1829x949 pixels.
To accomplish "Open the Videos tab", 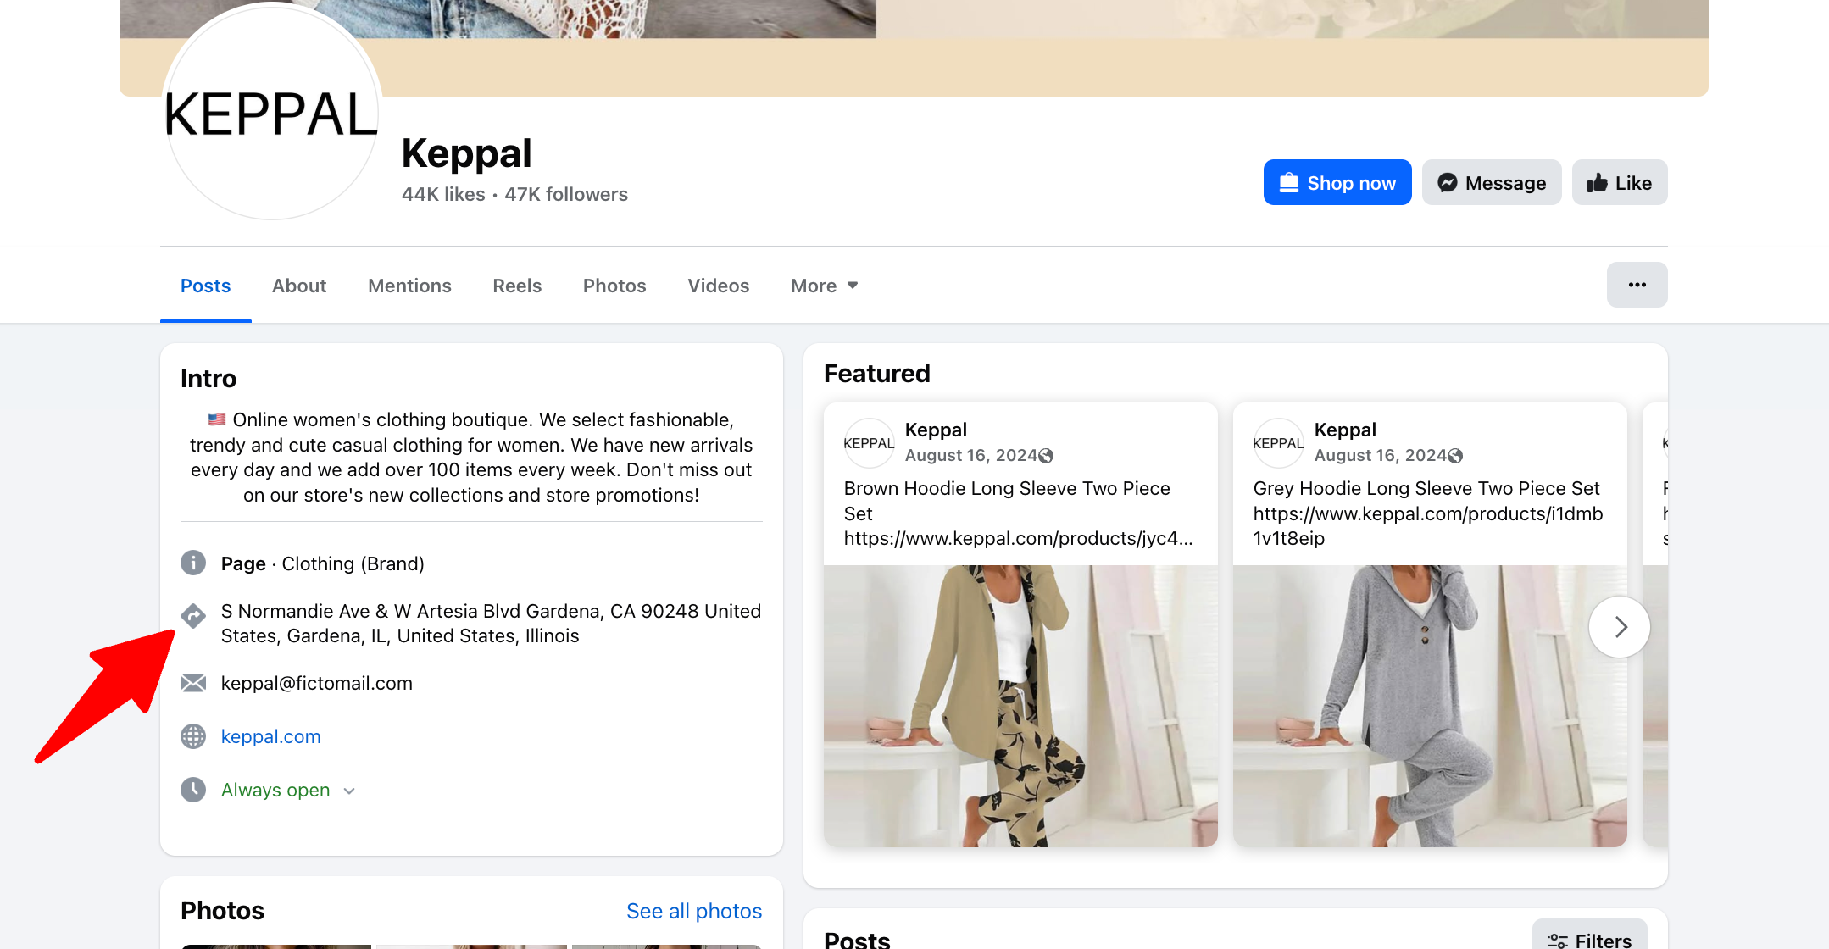I will [x=719, y=286].
